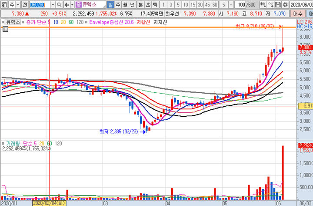This screenshot has width=313, height=206.
Task: Click the 매수 buy button
Action: point(298,14)
